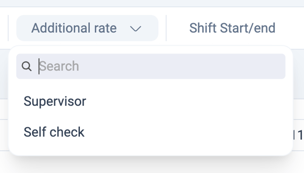Collapse the Additional rate filter menu

point(87,28)
